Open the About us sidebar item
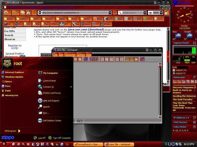This screenshot has height=147, width=197. click(15, 39)
